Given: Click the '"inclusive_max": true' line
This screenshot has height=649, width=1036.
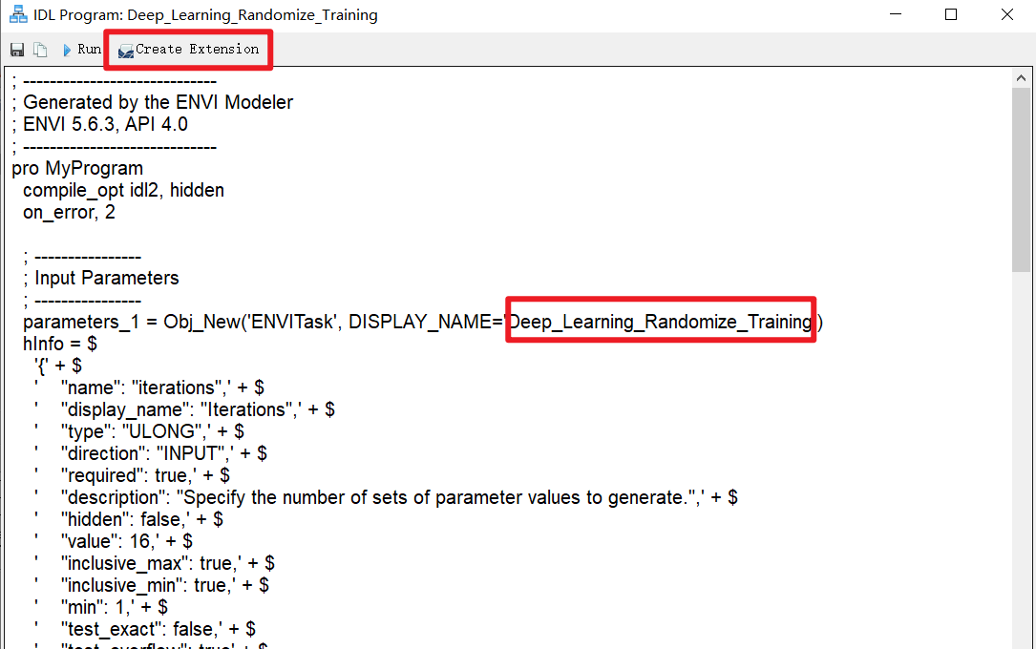Looking at the screenshot, I should pos(155,563).
